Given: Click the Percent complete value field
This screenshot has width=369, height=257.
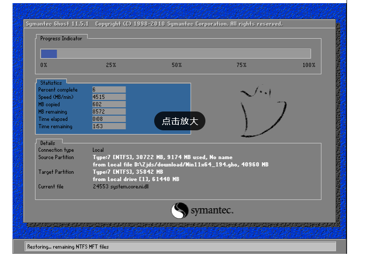Looking at the screenshot, I should click(x=109, y=90).
